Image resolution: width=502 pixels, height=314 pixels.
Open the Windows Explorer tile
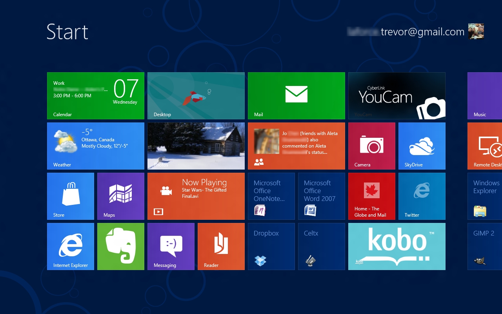click(485, 196)
